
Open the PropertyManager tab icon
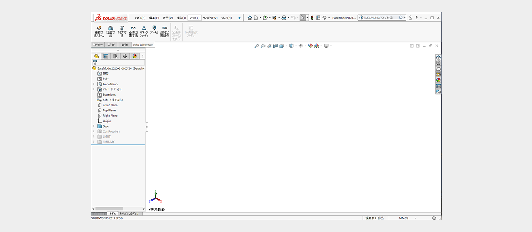pyautogui.click(x=106, y=56)
